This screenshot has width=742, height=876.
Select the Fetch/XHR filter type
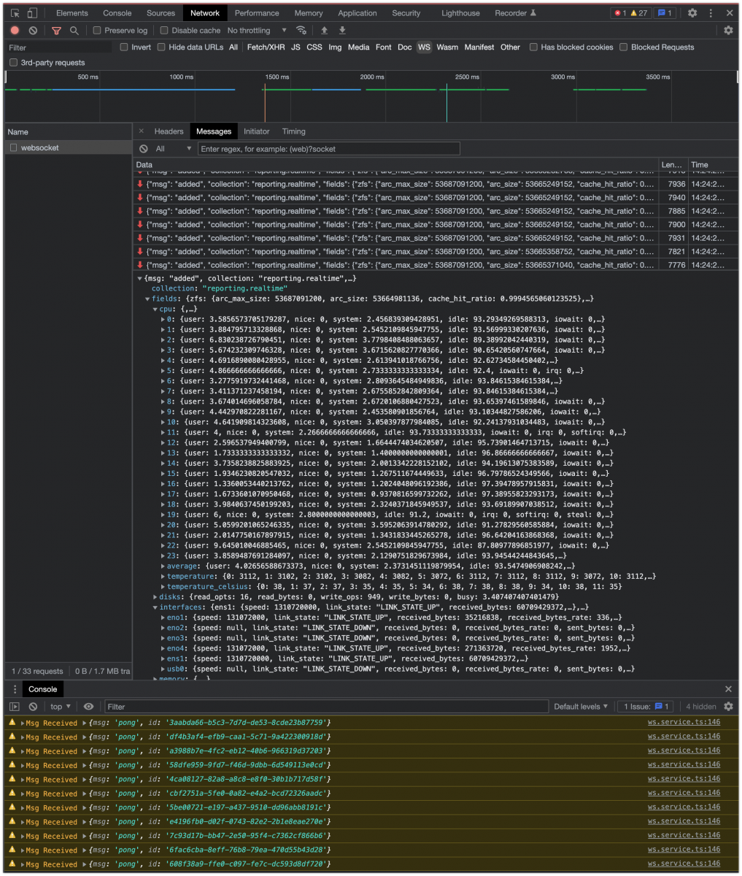click(266, 47)
